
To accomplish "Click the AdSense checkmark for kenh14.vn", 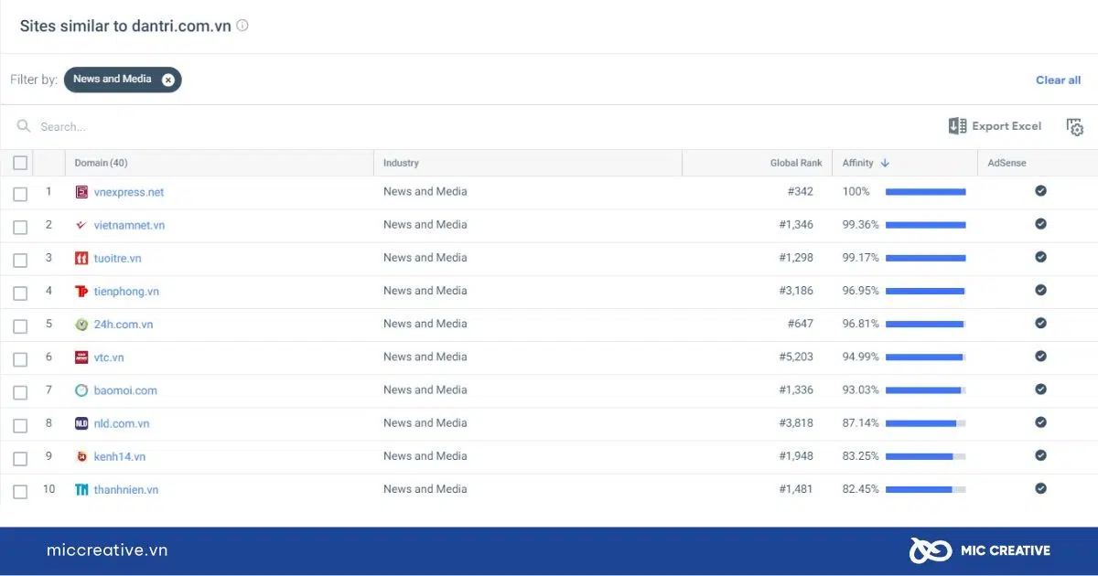I will pyautogui.click(x=1040, y=455).
